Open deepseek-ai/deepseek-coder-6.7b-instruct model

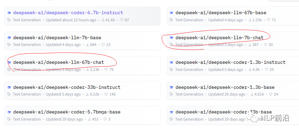click(x=68, y=13)
